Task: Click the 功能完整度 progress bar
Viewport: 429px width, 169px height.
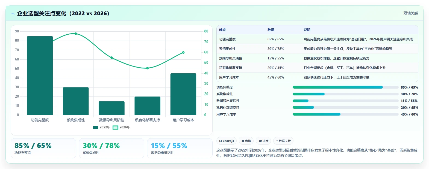Action: pos(345,87)
